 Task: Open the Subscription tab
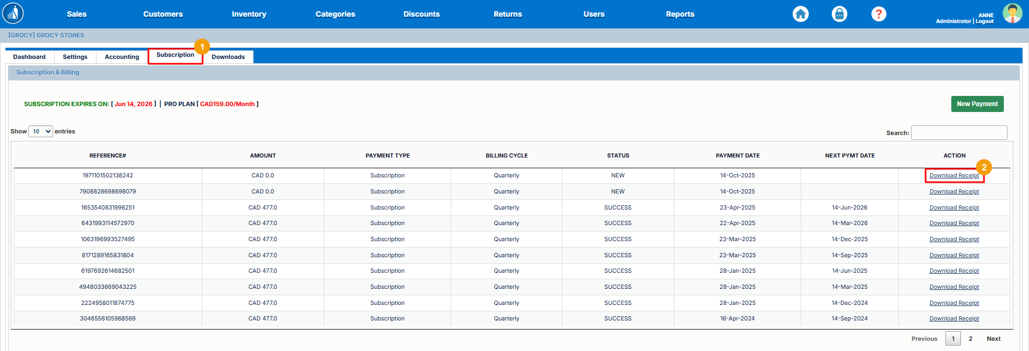175,55
